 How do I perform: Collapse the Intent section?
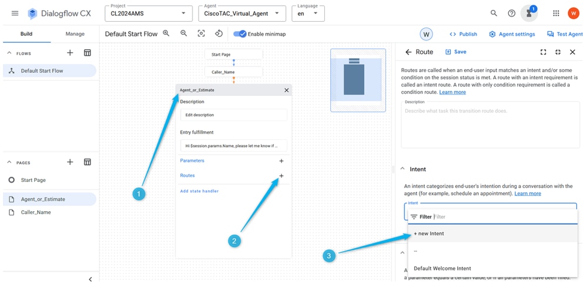click(402, 169)
